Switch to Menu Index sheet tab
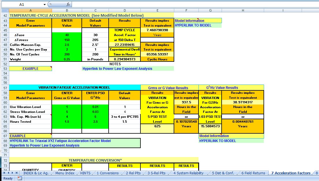The width and height of the screenshot is (319, 181). tap(65, 173)
